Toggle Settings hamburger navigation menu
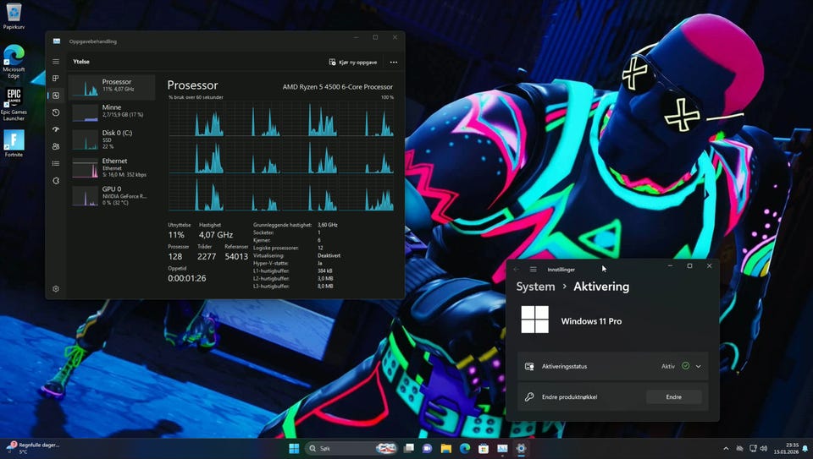813x459 pixels. [x=534, y=269]
